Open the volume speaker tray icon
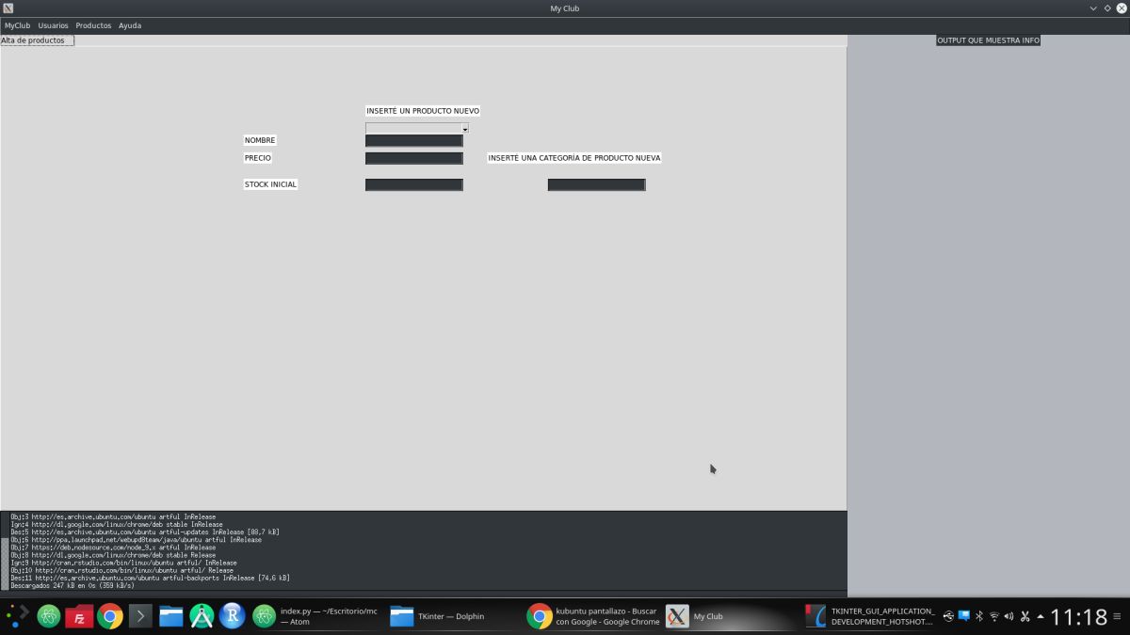This screenshot has height=635, width=1130. [x=1009, y=616]
